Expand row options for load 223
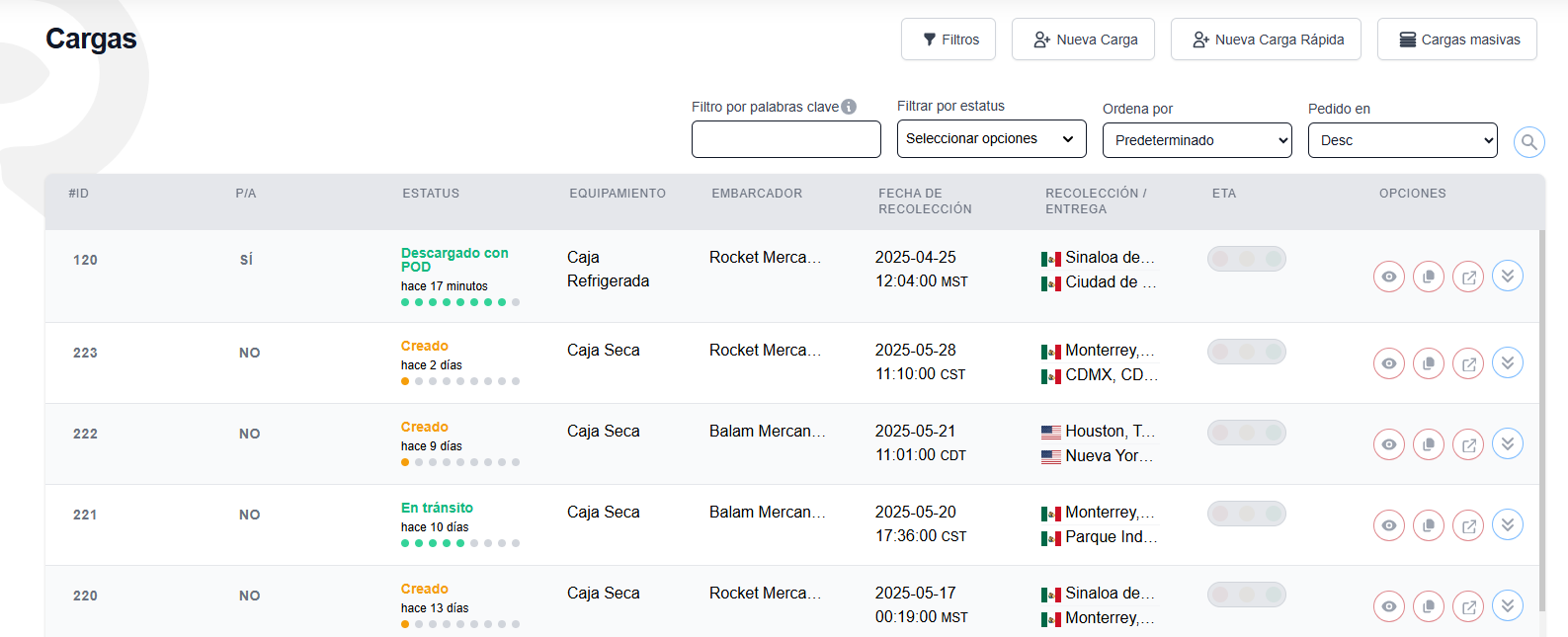 click(x=1508, y=362)
